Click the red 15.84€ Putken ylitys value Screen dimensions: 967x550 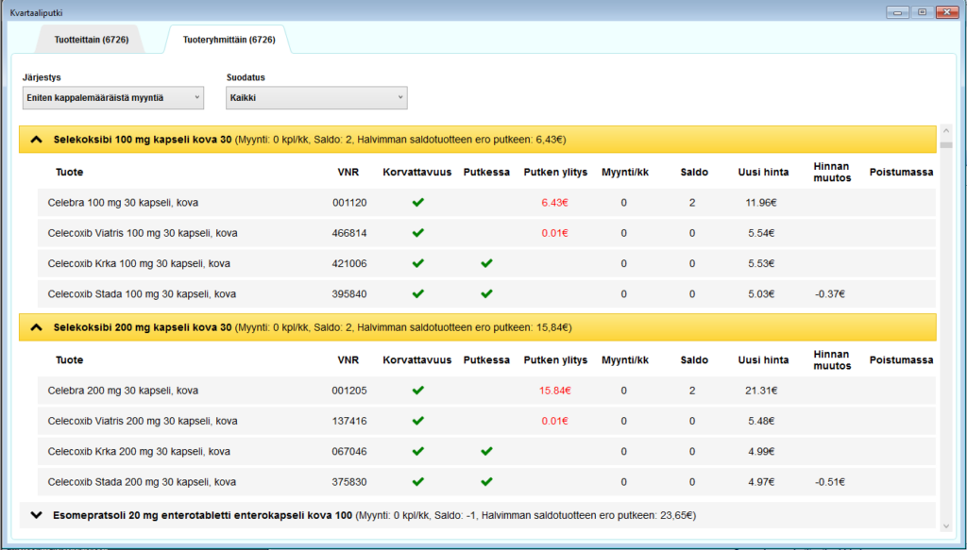pos(555,391)
